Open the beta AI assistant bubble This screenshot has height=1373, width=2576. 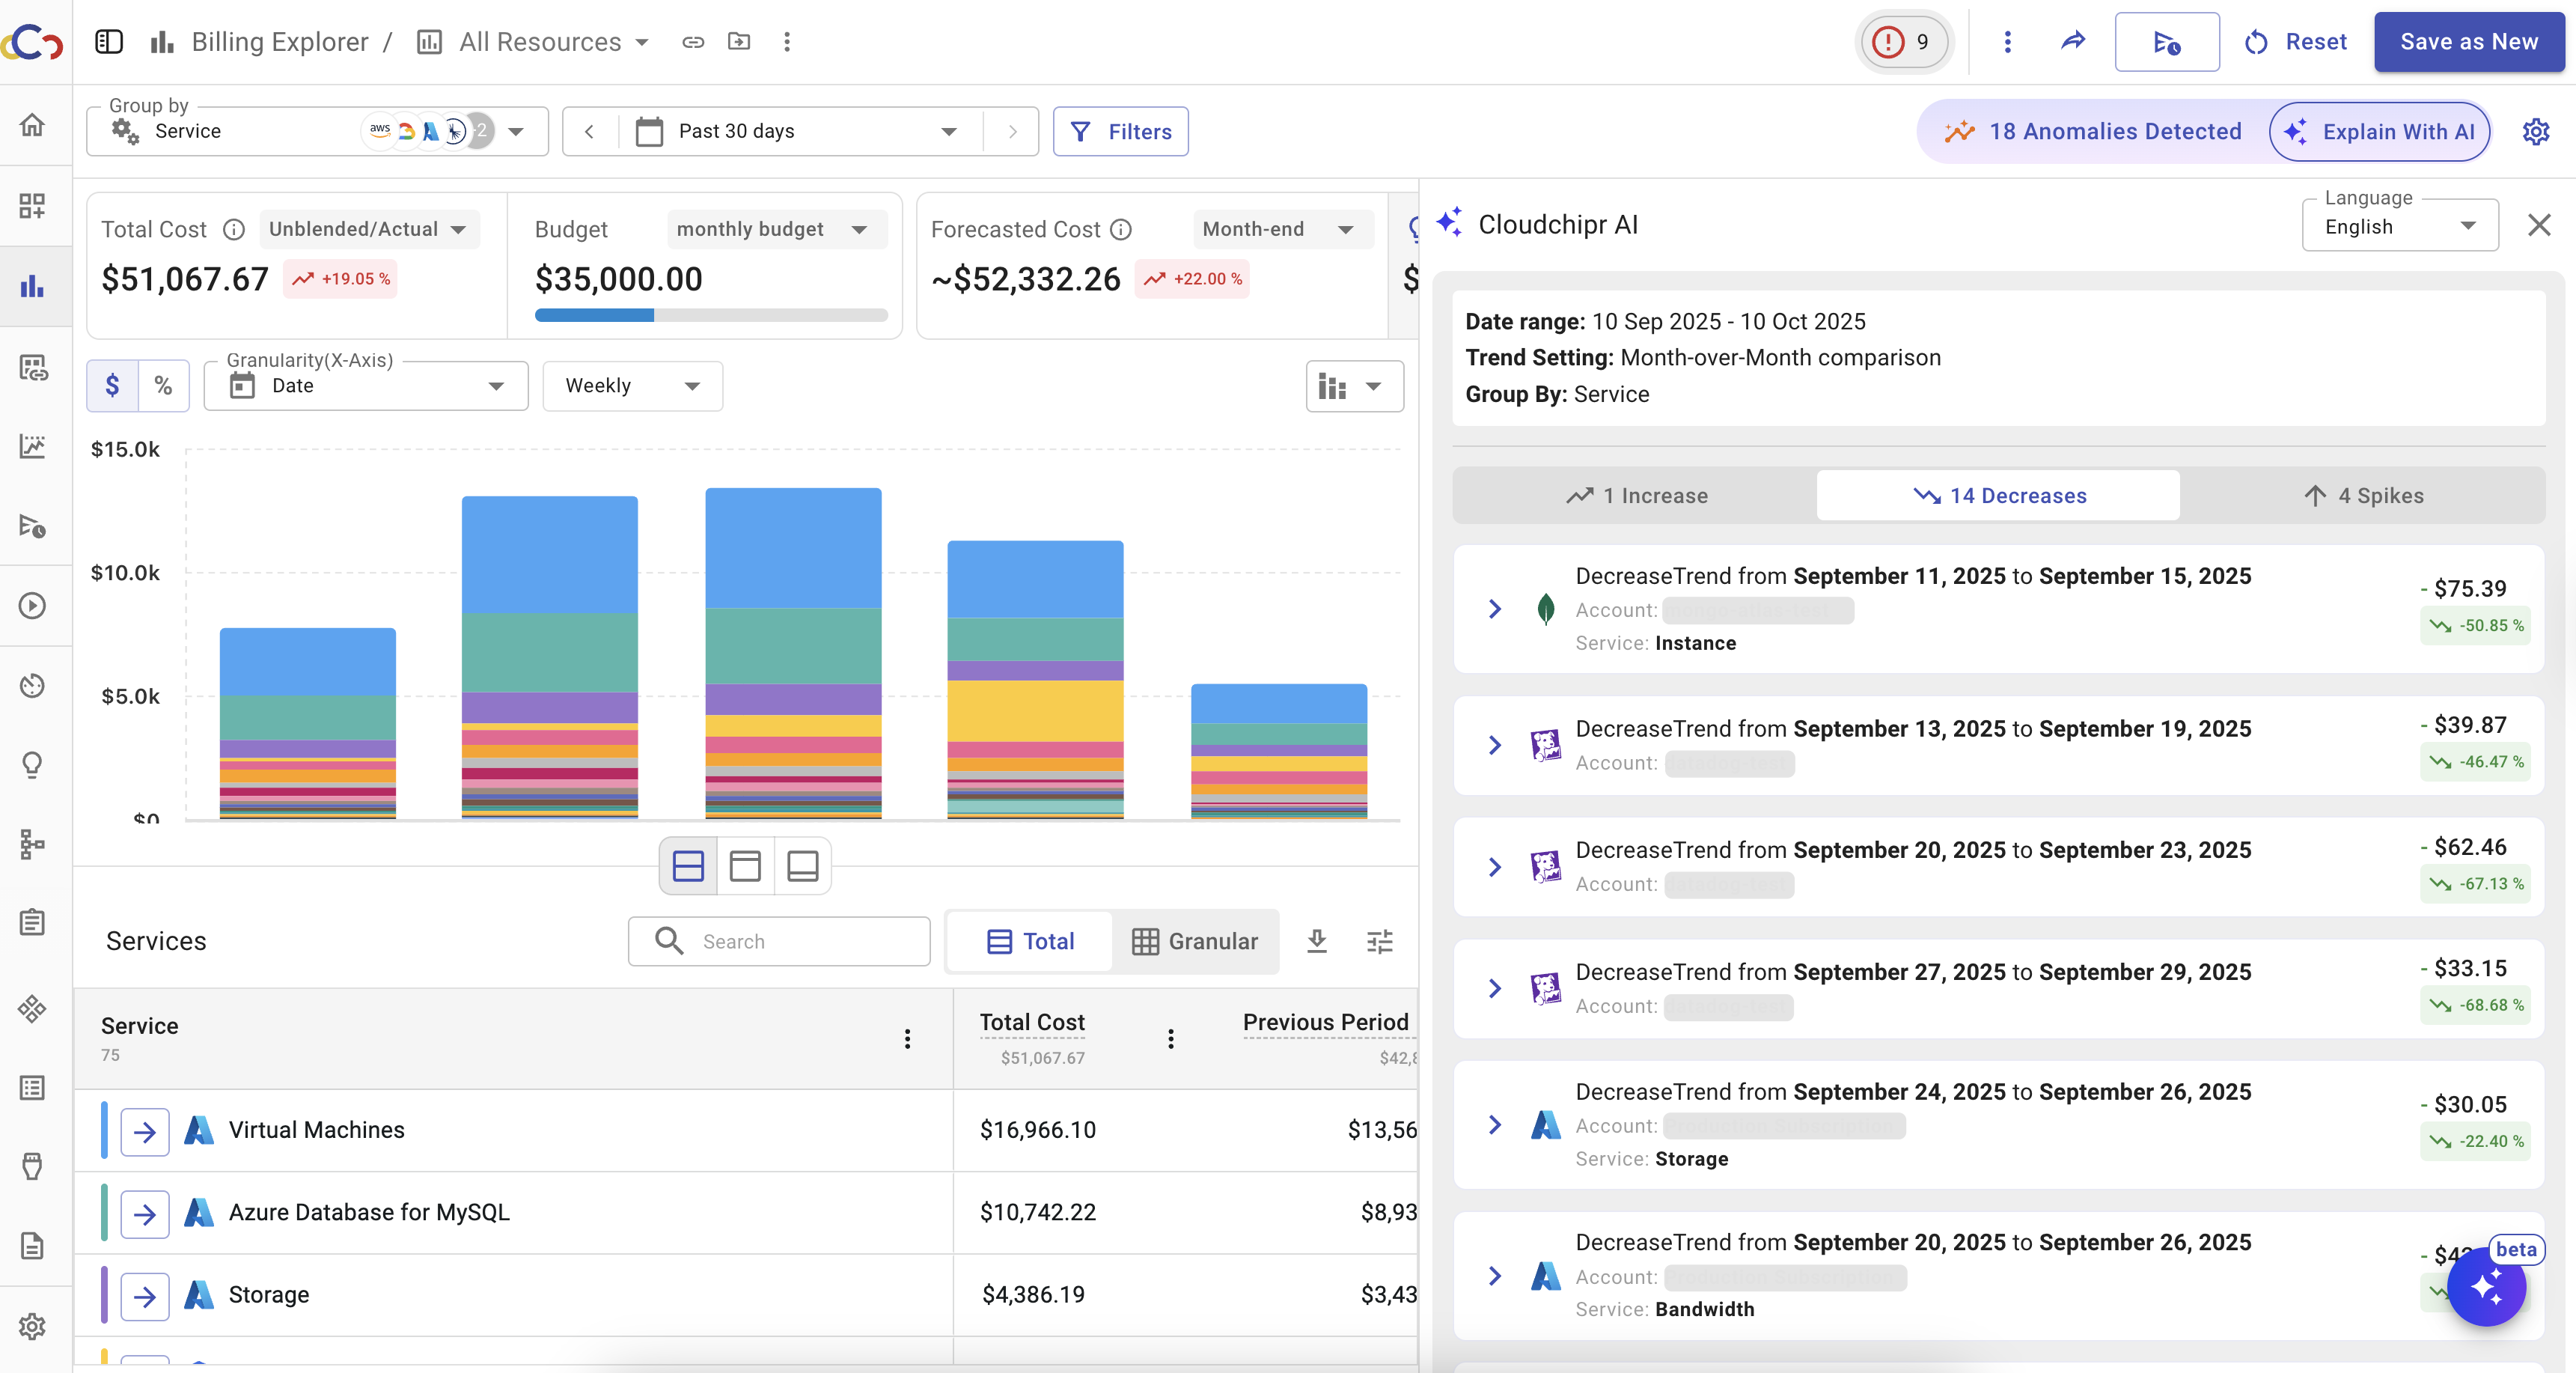point(2486,1288)
